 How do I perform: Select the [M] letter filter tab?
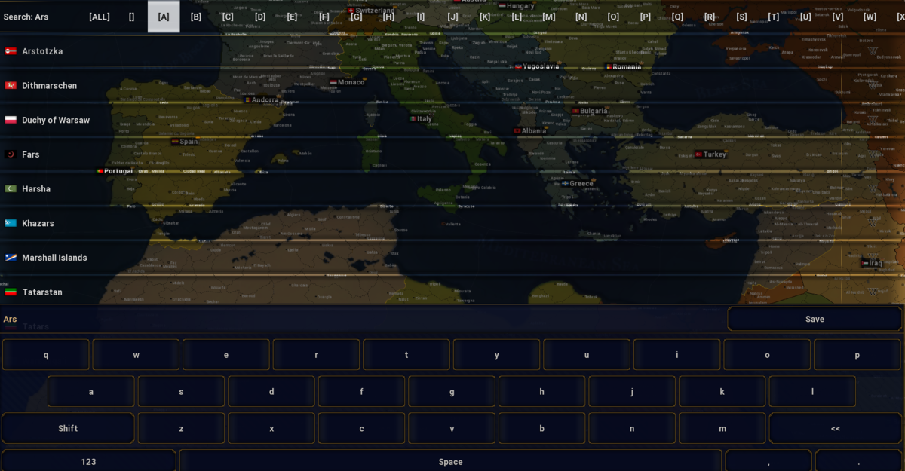[x=549, y=17]
